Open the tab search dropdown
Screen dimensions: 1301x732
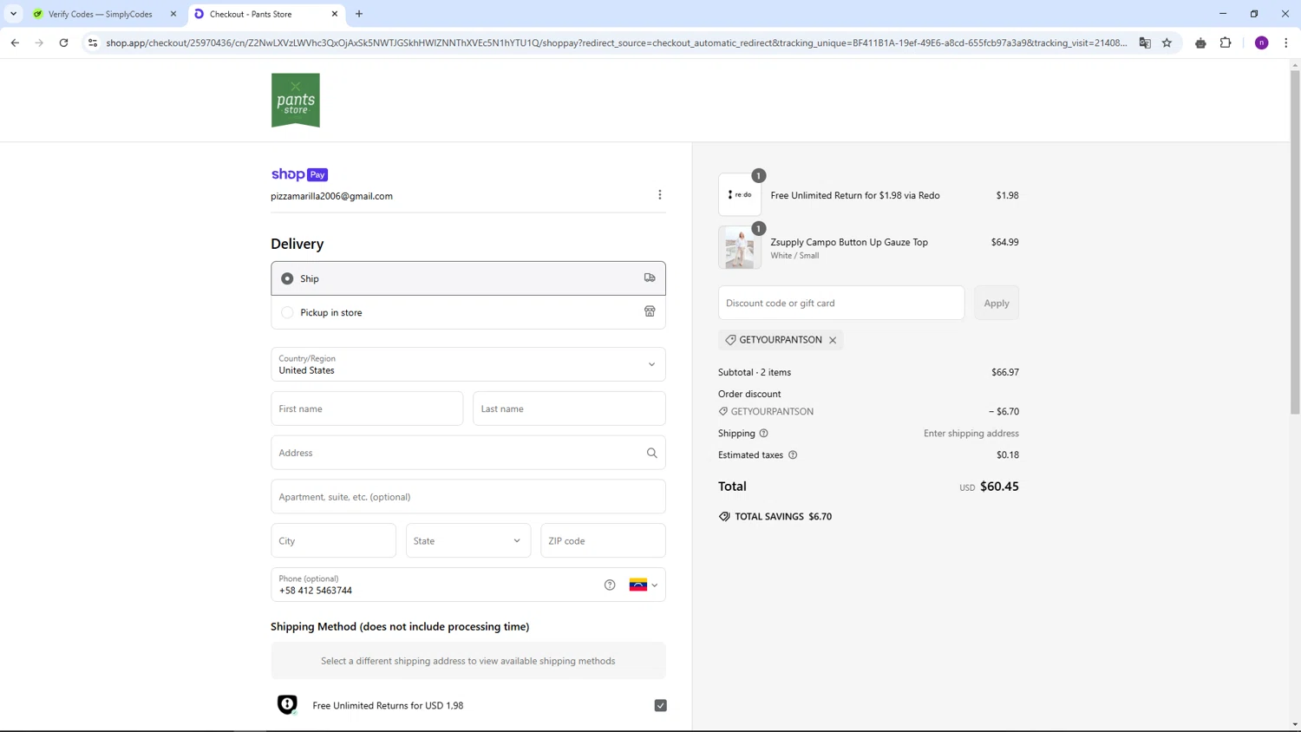point(13,14)
